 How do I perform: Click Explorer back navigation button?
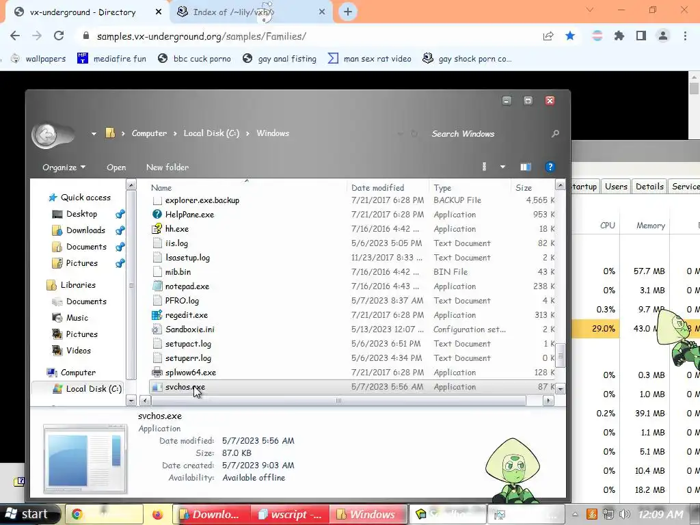tap(46, 135)
